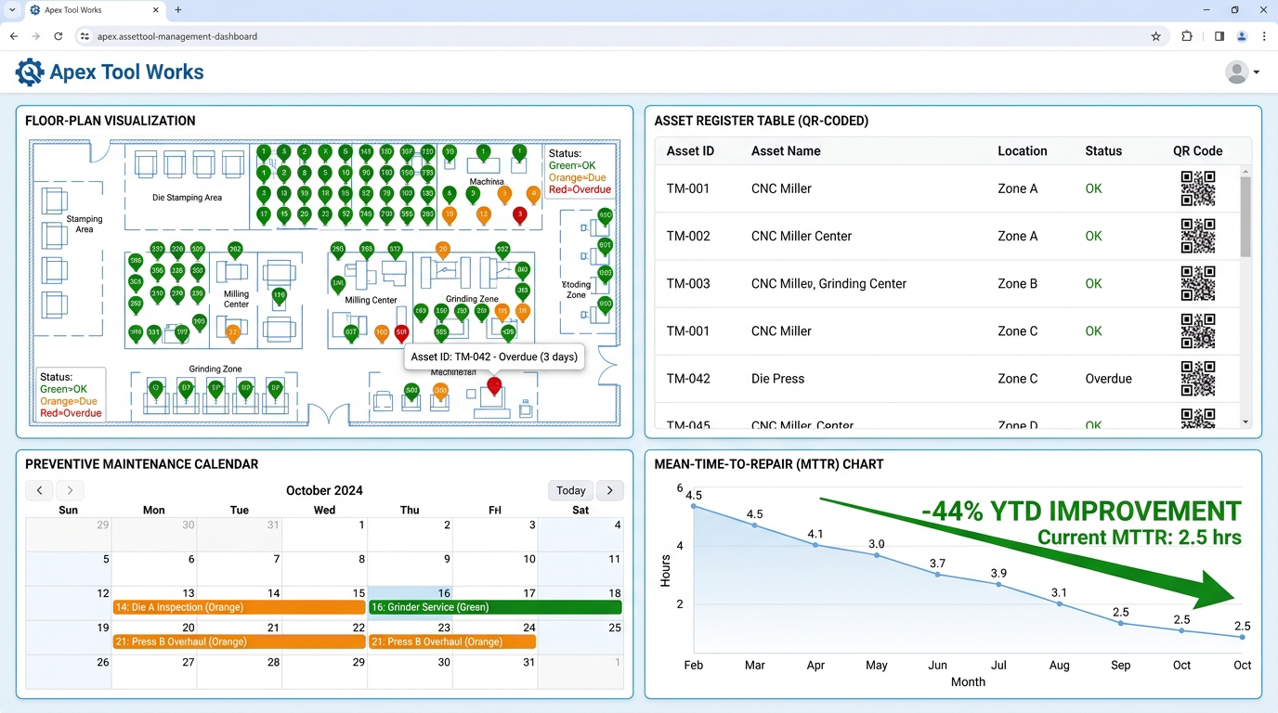Bookmark this page with star icon
This screenshot has height=713, width=1278.
[x=1156, y=36]
